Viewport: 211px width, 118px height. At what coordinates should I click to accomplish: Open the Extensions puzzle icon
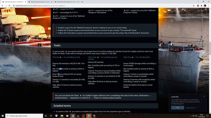pos(201,6)
